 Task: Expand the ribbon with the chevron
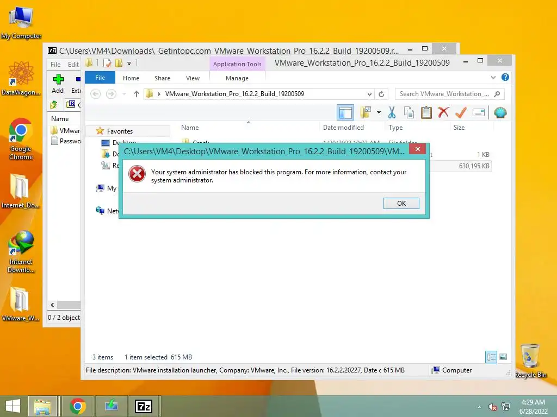(x=493, y=77)
